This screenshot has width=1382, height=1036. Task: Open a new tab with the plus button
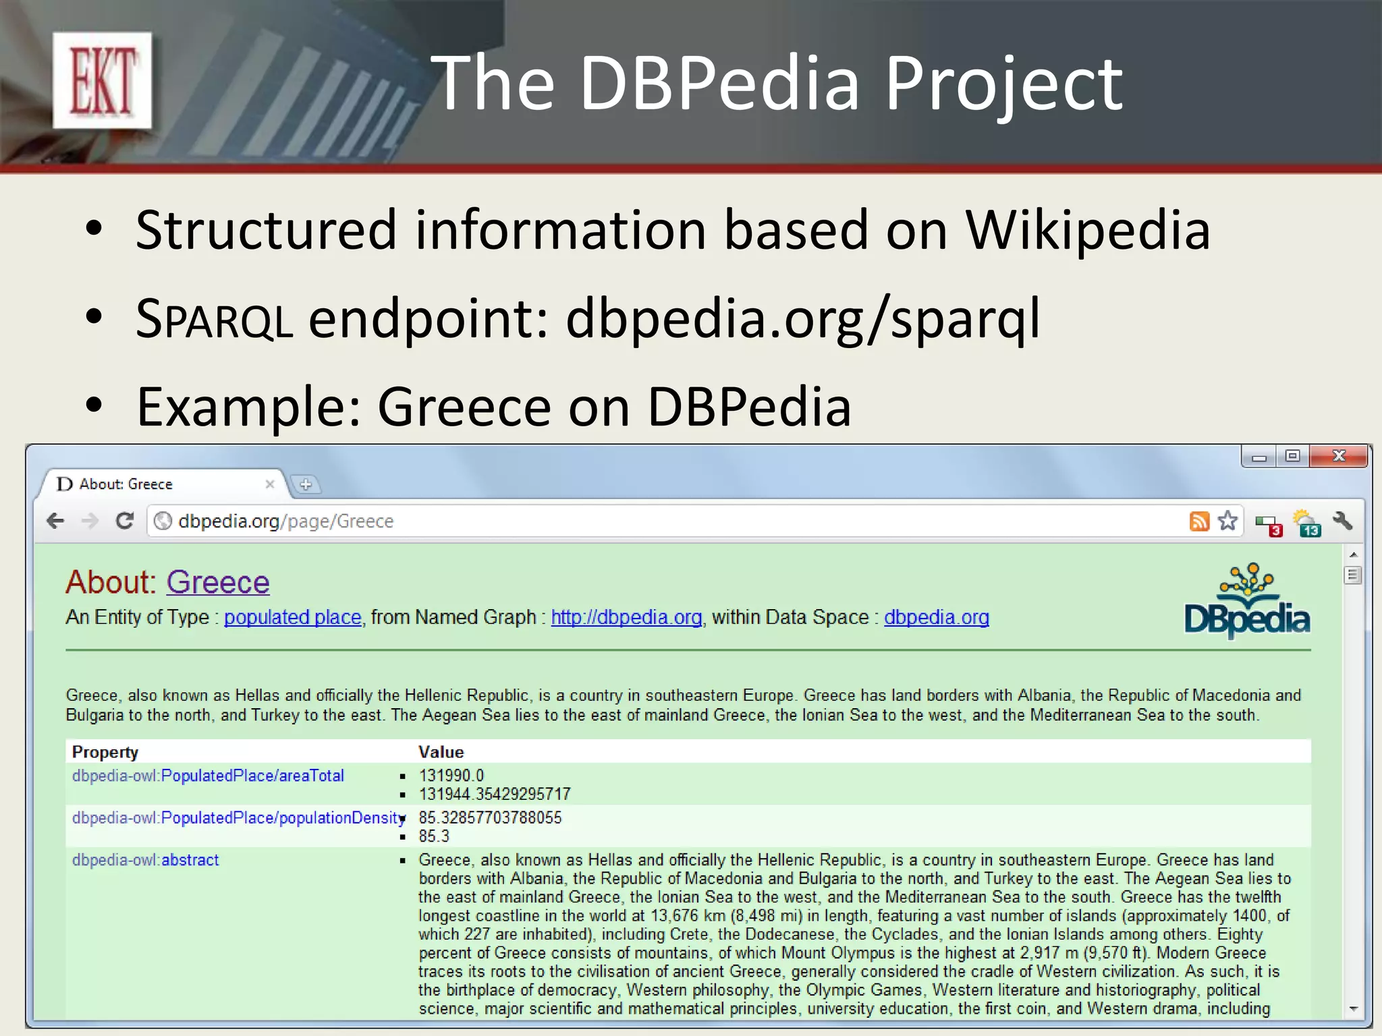coord(306,484)
